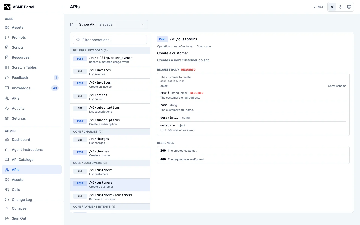
Task: Click the Operation createCustomer label
Action: click(175, 46)
